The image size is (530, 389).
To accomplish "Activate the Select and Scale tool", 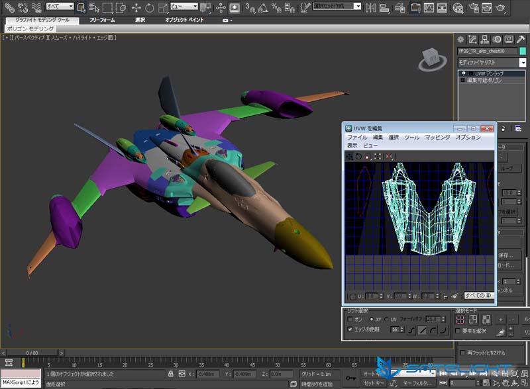I will tap(163, 7).
